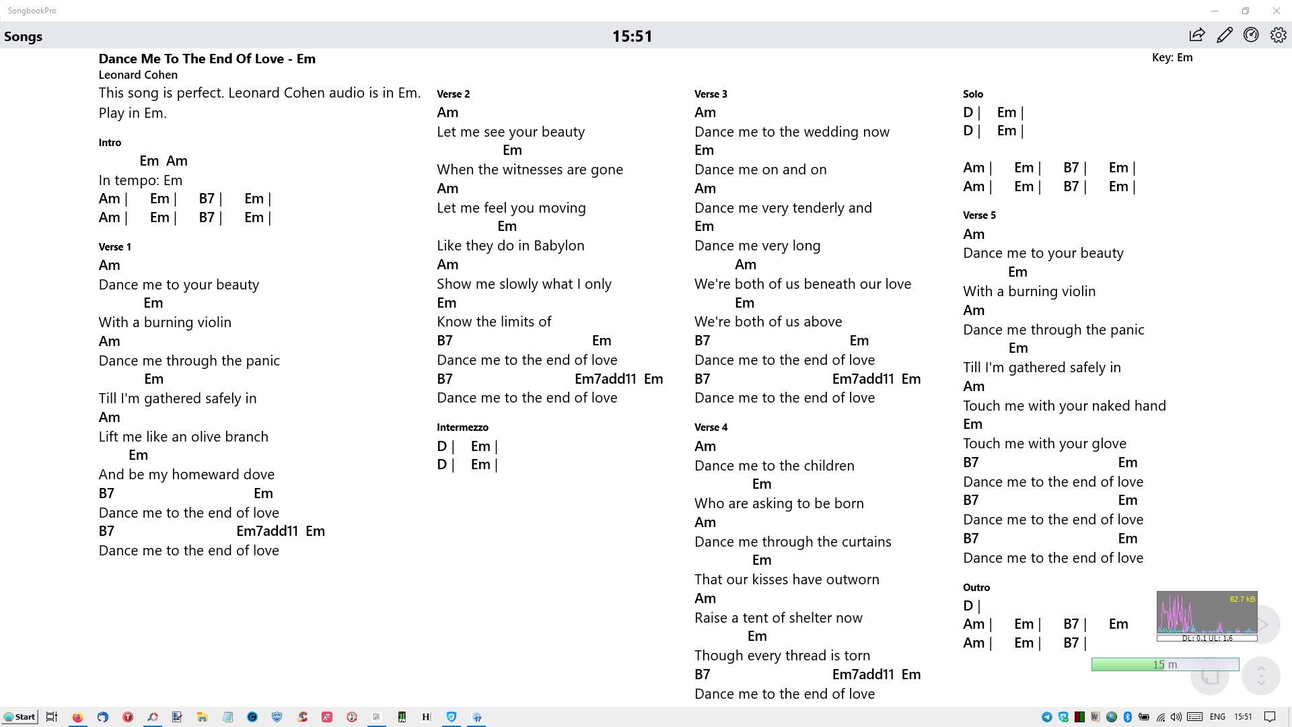
Task: Click the Solo section heading
Action: 973,94
